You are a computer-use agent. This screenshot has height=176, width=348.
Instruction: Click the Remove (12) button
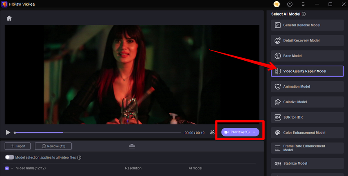pyautogui.click(x=53, y=146)
